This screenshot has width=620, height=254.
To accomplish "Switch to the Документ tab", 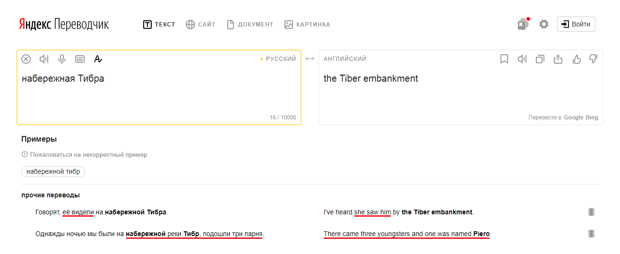I will coord(250,25).
